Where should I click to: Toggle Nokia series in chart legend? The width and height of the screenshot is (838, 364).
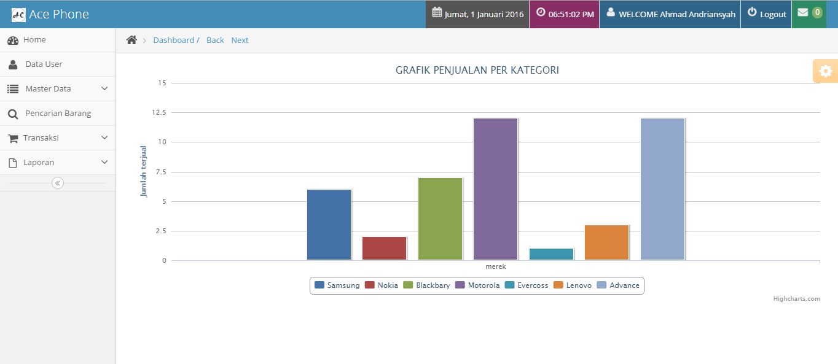[x=381, y=285]
